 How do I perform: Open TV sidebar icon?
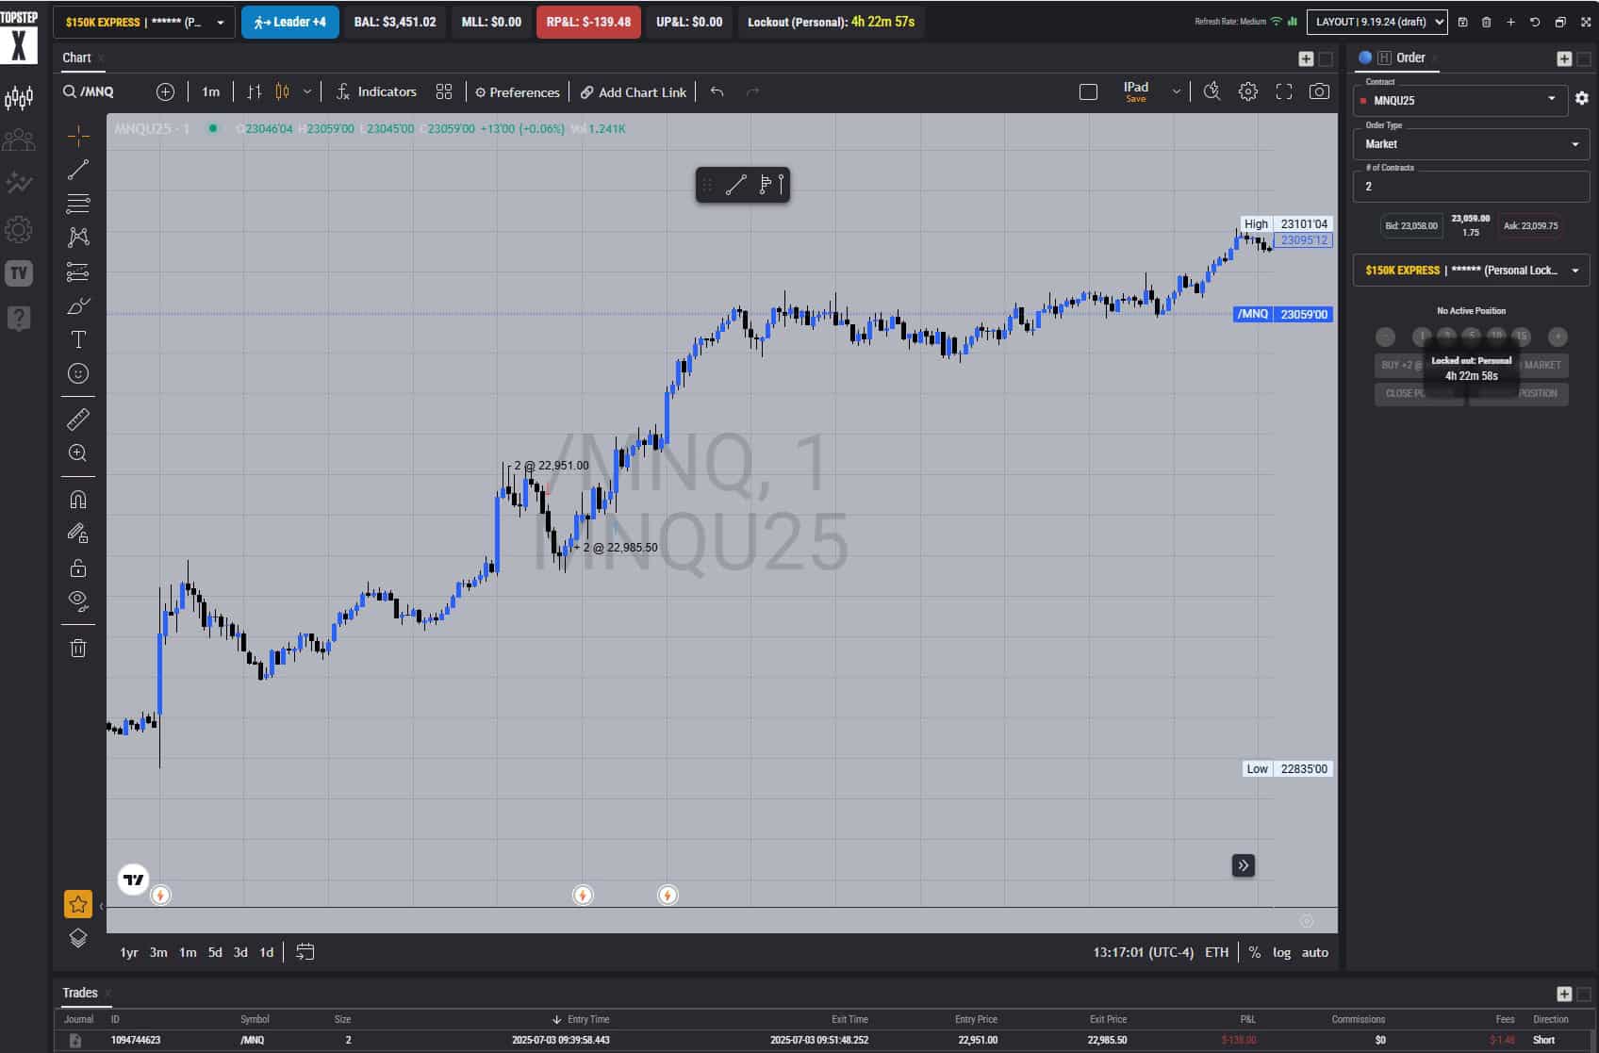pyautogui.click(x=19, y=273)
